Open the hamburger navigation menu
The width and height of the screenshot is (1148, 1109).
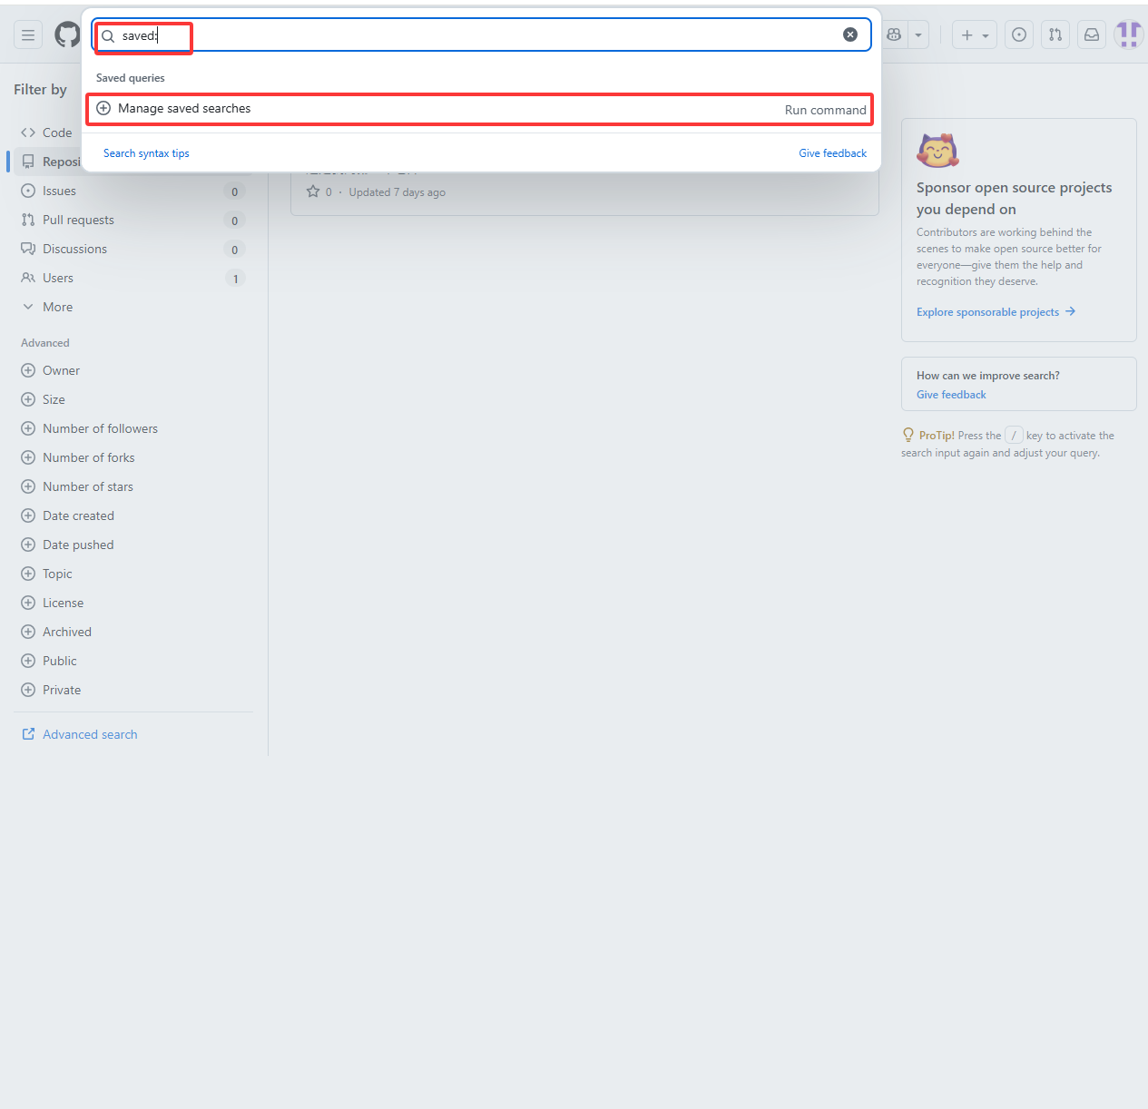coord(28,35)
